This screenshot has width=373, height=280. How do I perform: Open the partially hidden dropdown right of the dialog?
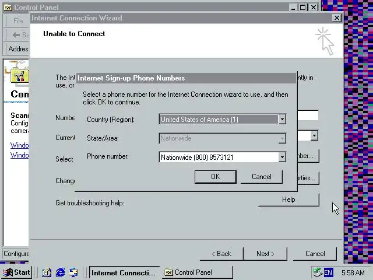coord(314,136)
